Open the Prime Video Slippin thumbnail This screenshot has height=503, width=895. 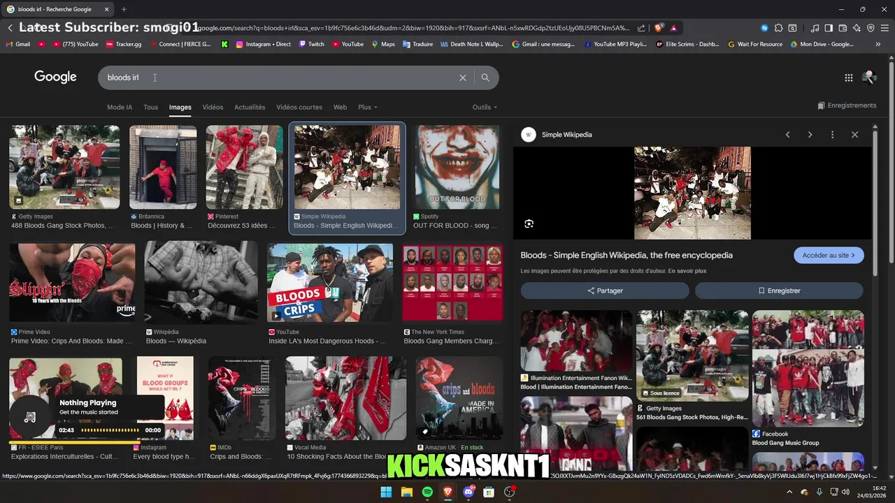(x=72, y=283)
